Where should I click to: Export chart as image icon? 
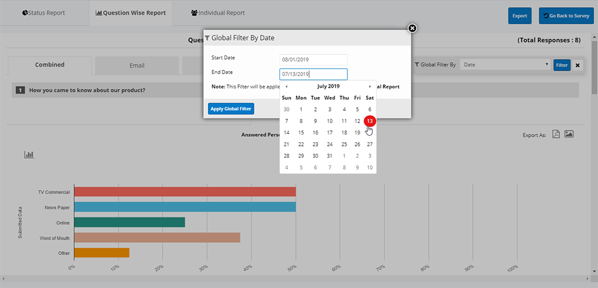pos(569,134)
